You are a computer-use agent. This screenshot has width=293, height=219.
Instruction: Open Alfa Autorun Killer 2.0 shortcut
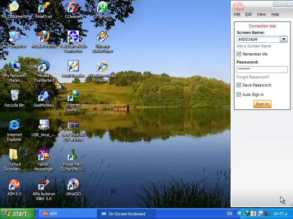point(44,189)
